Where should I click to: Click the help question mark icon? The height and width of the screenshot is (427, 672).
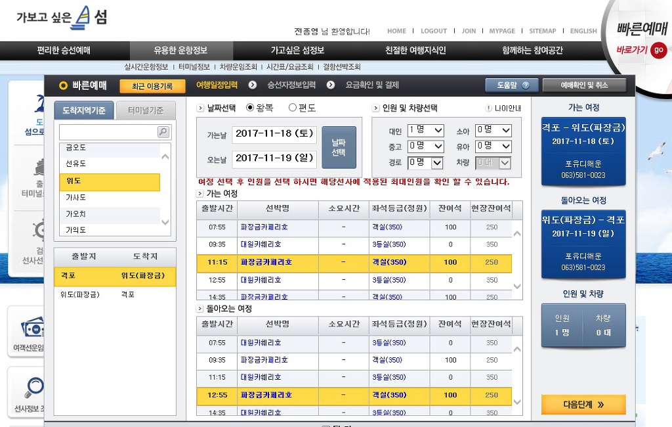tap(526, 85)
